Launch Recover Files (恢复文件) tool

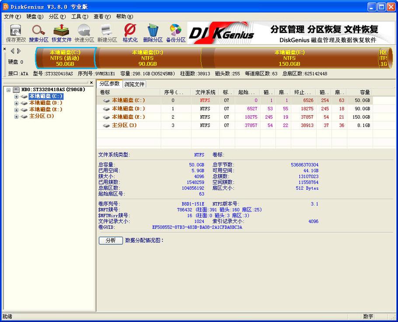click(x=61, y=33)
